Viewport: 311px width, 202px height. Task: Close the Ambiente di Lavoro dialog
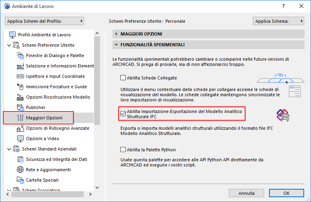[x=301, y=6]
